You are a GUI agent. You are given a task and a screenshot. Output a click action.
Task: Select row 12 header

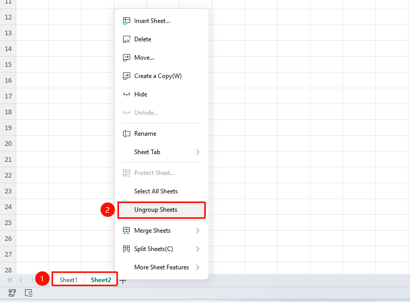tap(8, 17)
